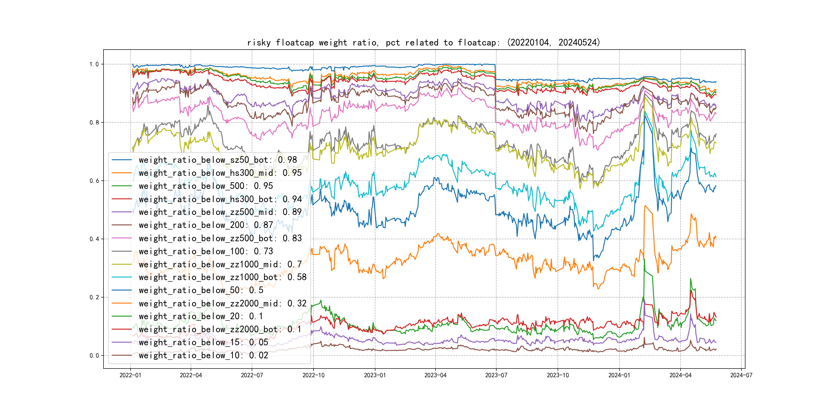Image resolution: width=828 pixels, height=414 pixels.
Task: Click the 2022-01 x-axis tick label
Action: [130, 375]
